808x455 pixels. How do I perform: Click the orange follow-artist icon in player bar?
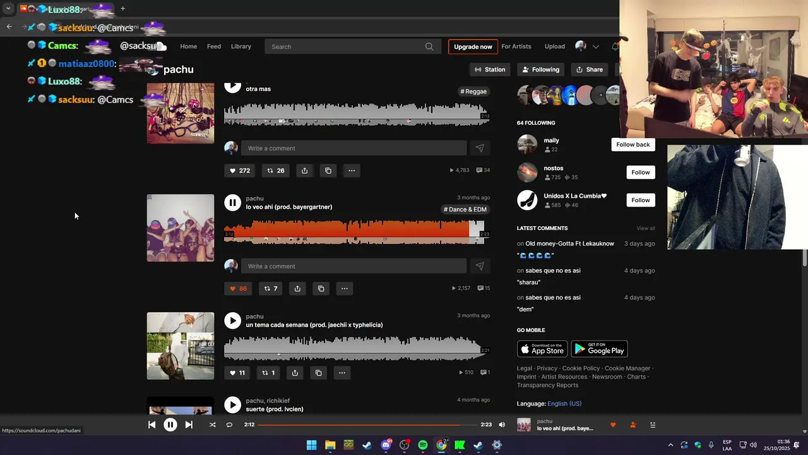click(x=633, y=425)
